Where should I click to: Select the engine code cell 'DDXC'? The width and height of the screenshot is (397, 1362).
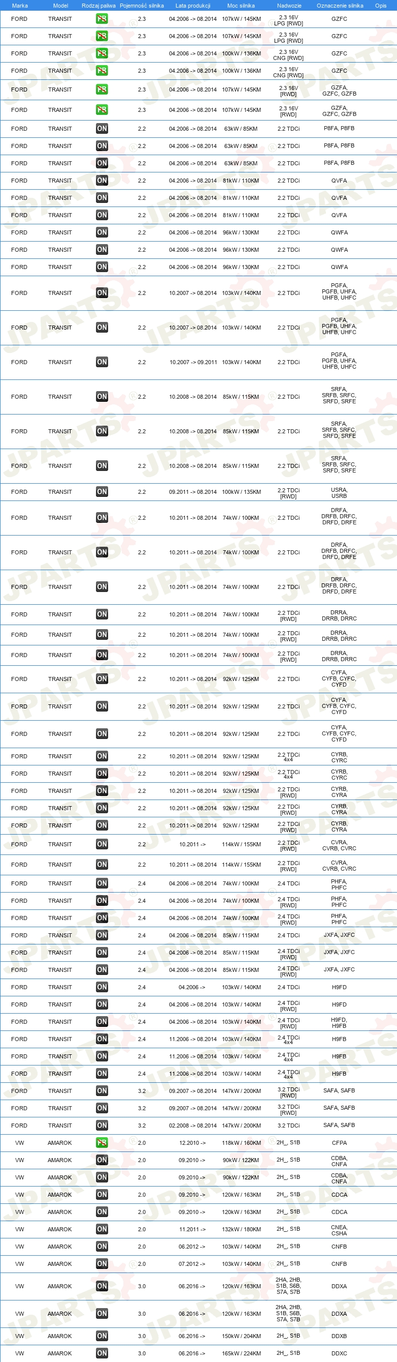[x=339, y=1353]
